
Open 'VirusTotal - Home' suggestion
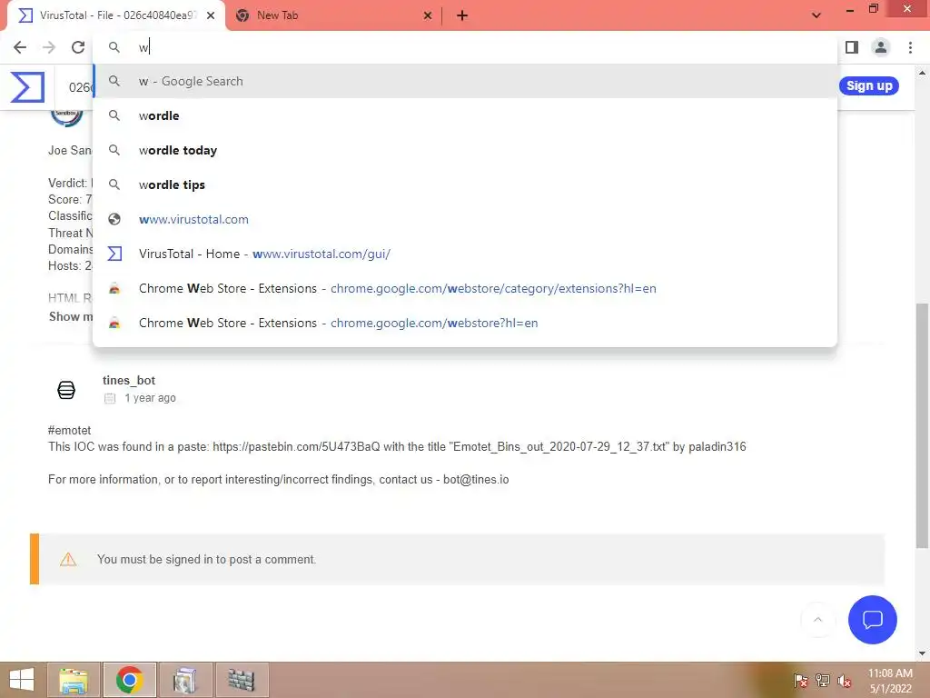click(465, 254)
